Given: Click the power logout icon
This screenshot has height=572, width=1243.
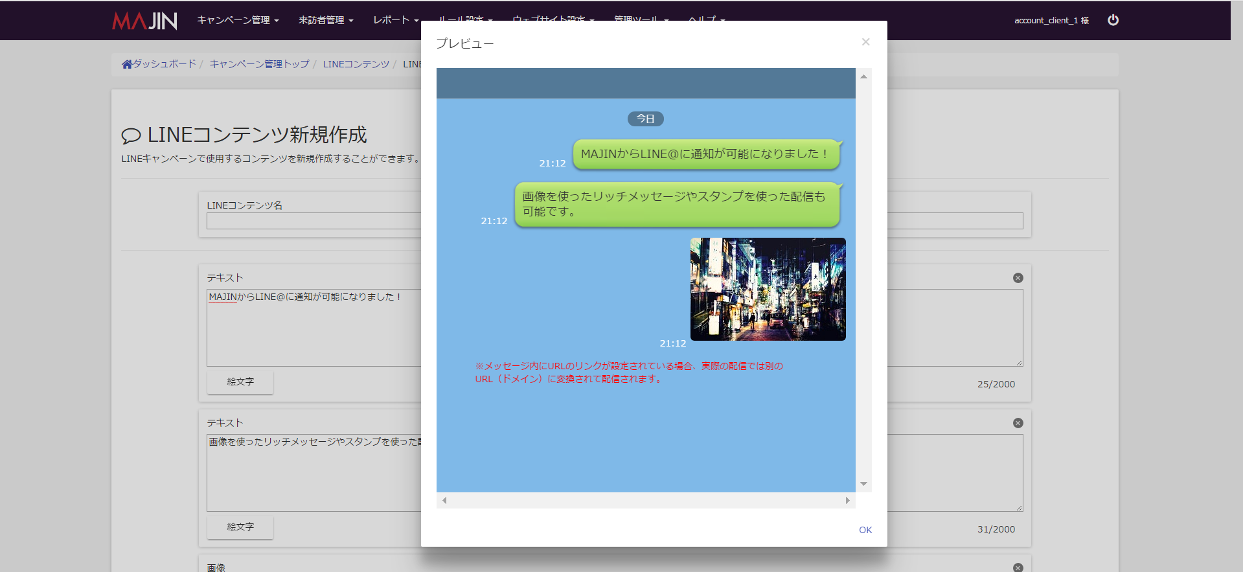Looking at the screenshot, I should (x=1113, y=20).
